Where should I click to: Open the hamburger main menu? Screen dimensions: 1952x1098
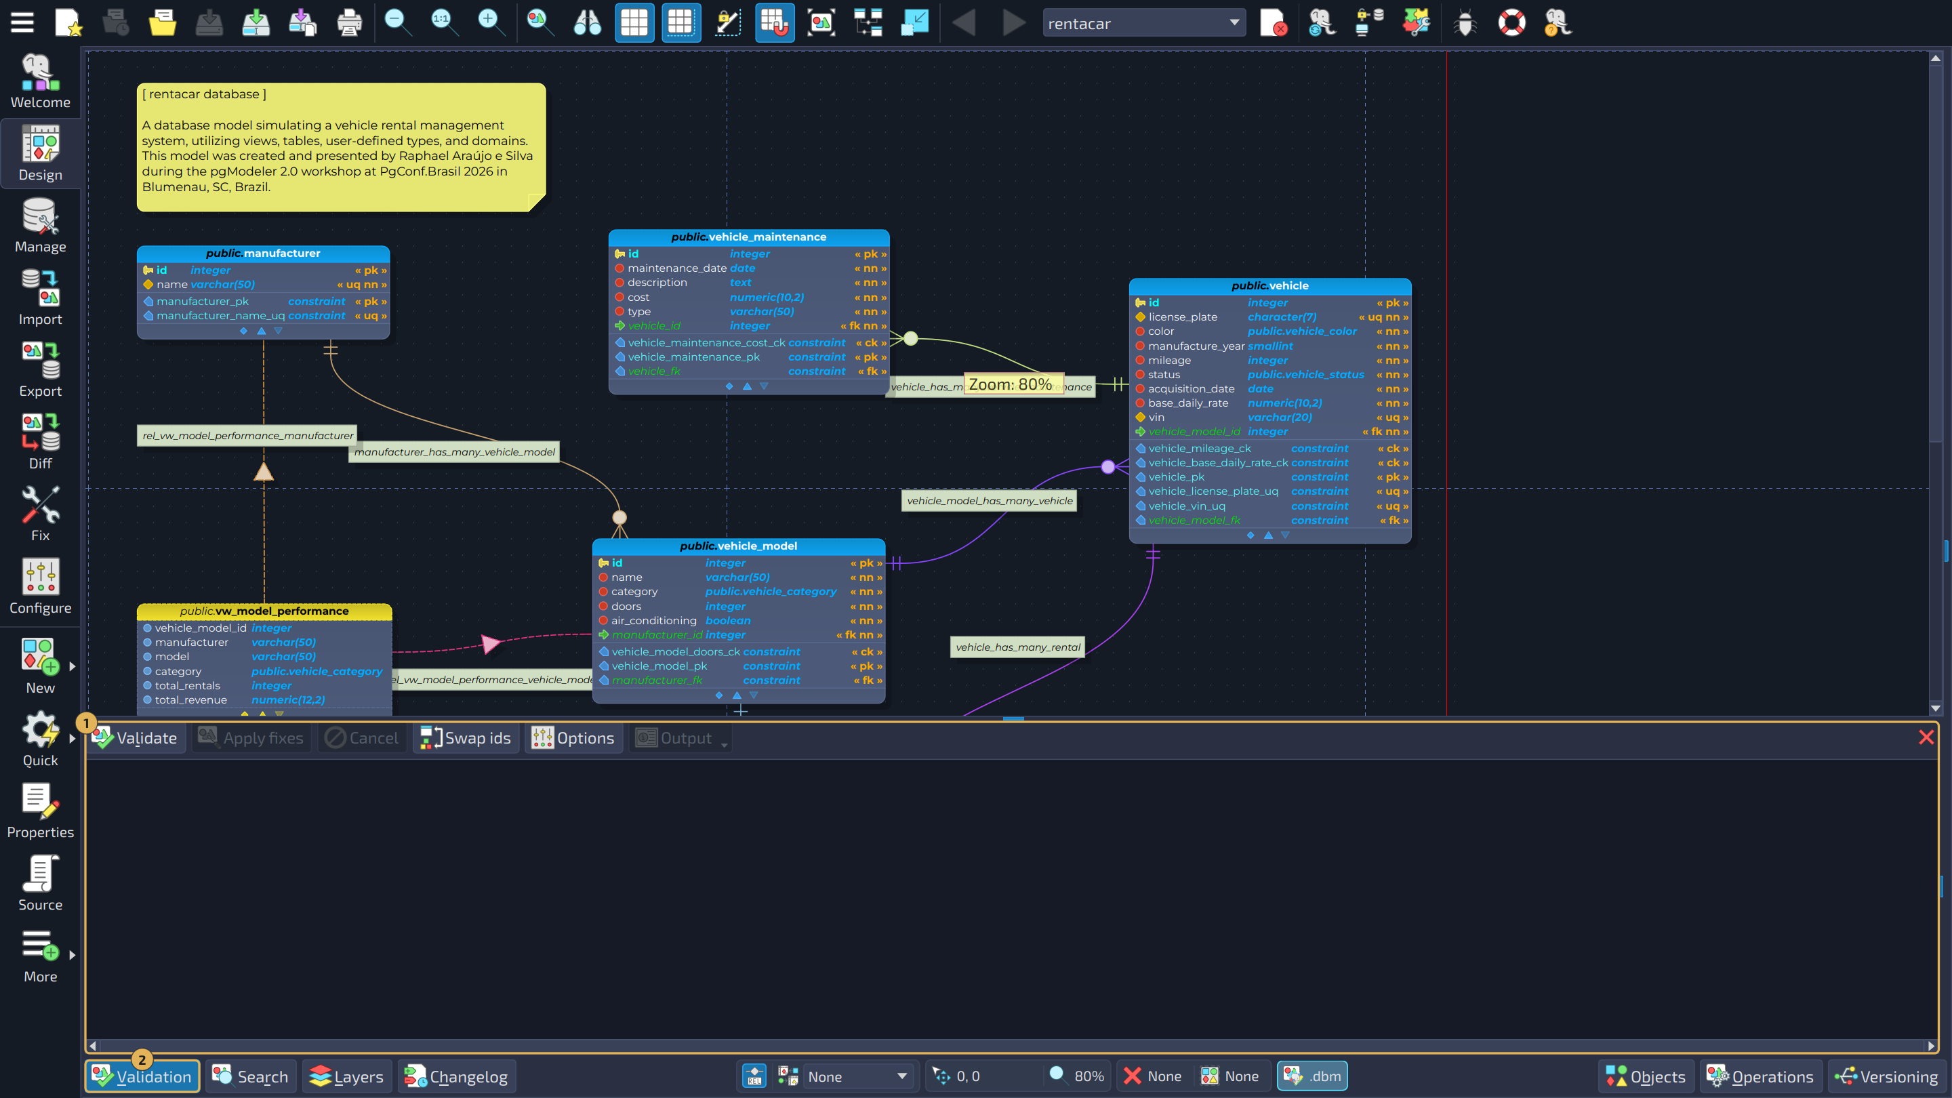click(22, 23)
